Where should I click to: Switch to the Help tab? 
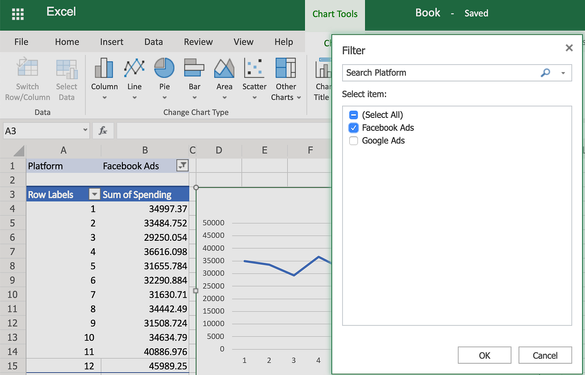tap(284, 42)
